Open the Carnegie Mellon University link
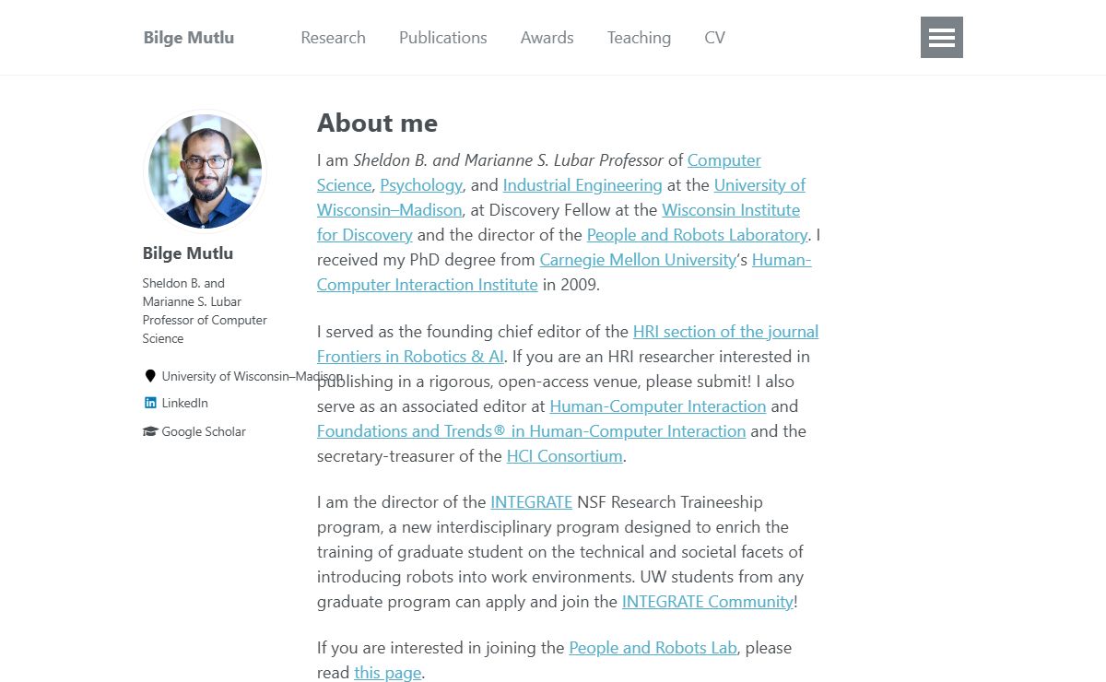The width and height of the screenshot is (1106, 682). [x=638, y=260]
